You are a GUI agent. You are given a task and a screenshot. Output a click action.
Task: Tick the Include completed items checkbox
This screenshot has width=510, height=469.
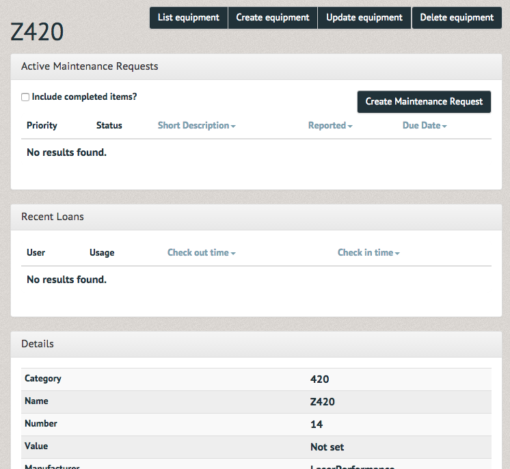coord(25,97)
